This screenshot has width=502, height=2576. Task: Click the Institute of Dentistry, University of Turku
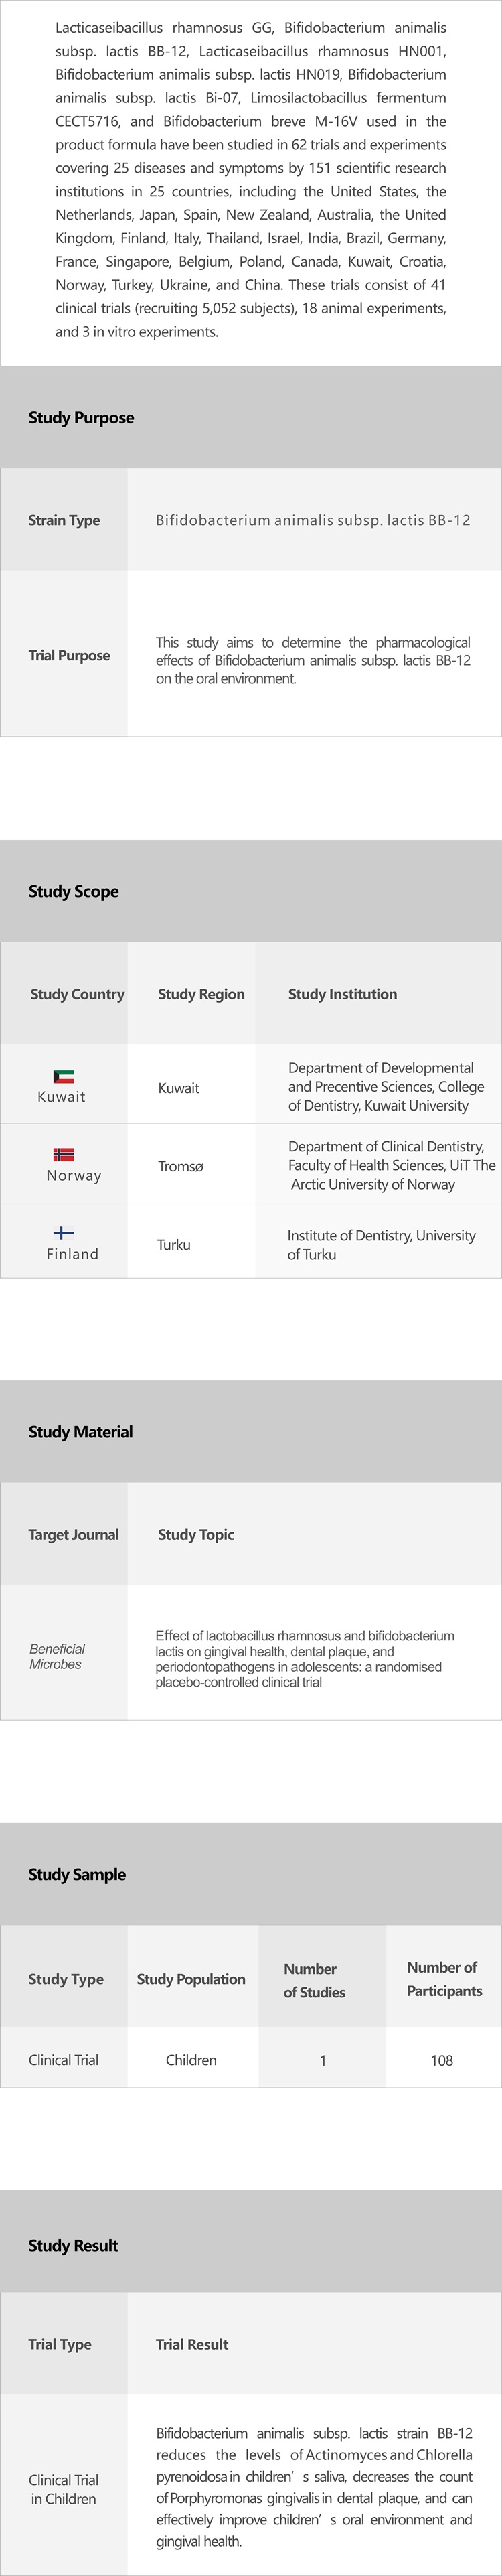[x=381, y=1244]
